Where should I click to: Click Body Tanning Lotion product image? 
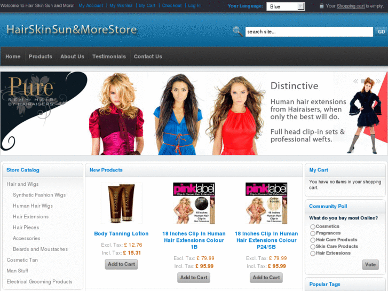click(x=122, y=203)
